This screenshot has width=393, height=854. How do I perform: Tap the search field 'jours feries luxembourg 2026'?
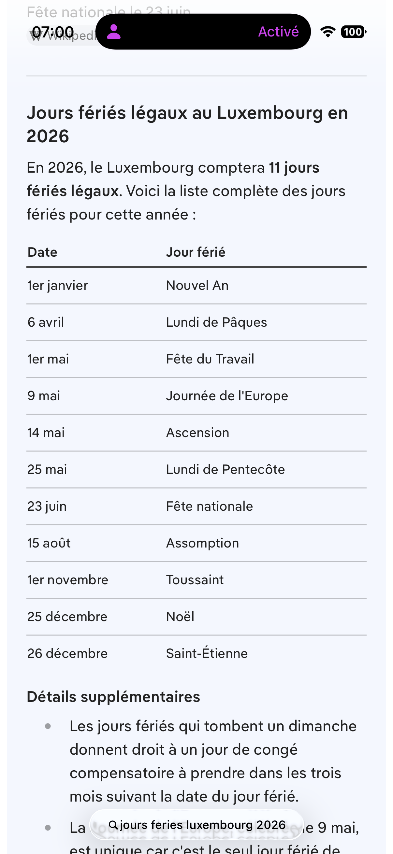coord(196,825)
